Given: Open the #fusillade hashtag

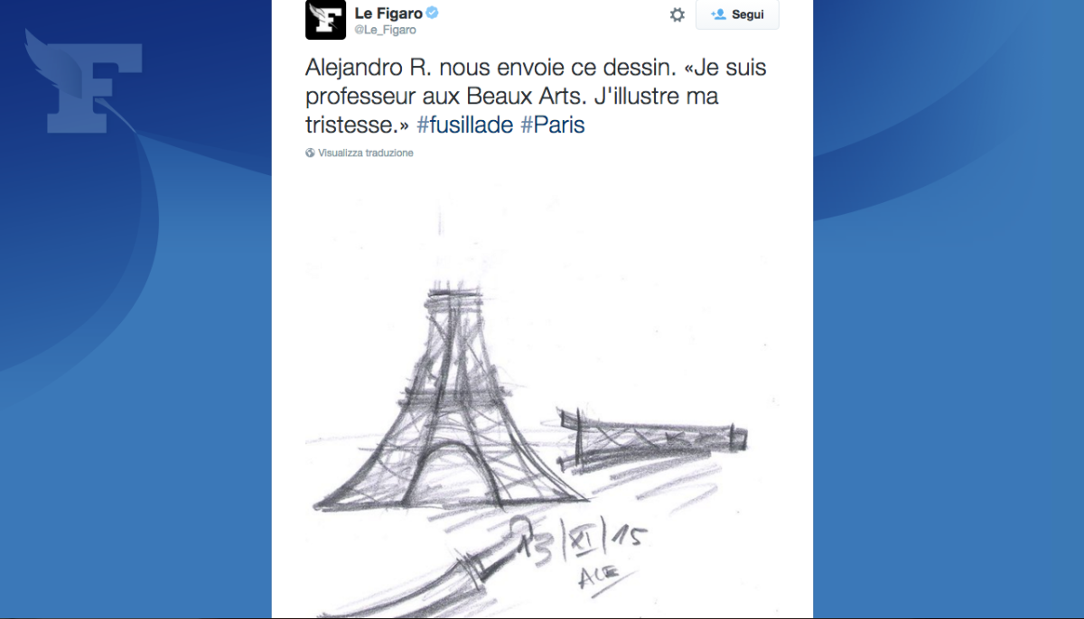Looking at the screenshot, I should pyautogui.click(x=465, y=125).
